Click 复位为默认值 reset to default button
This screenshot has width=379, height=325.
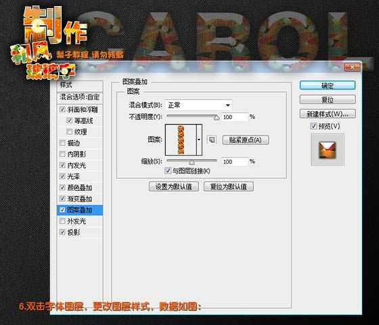[x=229, y=187]
